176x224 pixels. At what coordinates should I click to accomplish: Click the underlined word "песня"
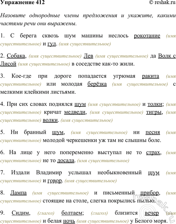click(x=153, y=132)
